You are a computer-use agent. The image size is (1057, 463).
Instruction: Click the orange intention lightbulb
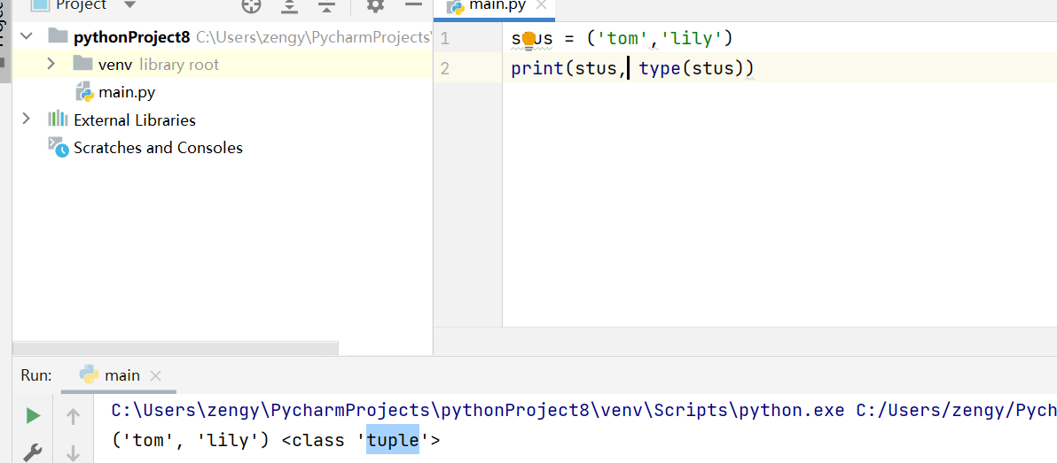528,40
